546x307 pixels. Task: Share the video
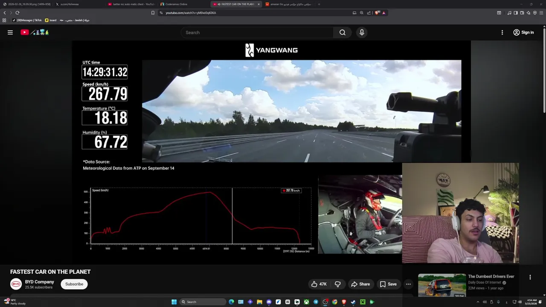pyautogui.click(x=360, y=284)
